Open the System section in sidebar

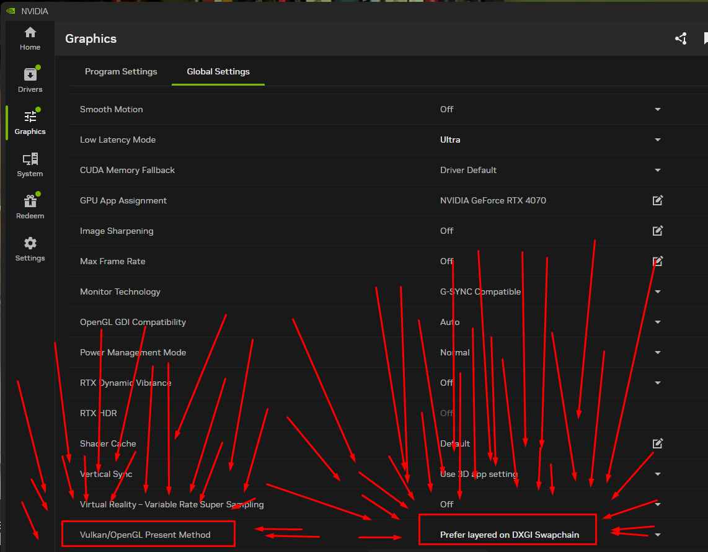30,165
